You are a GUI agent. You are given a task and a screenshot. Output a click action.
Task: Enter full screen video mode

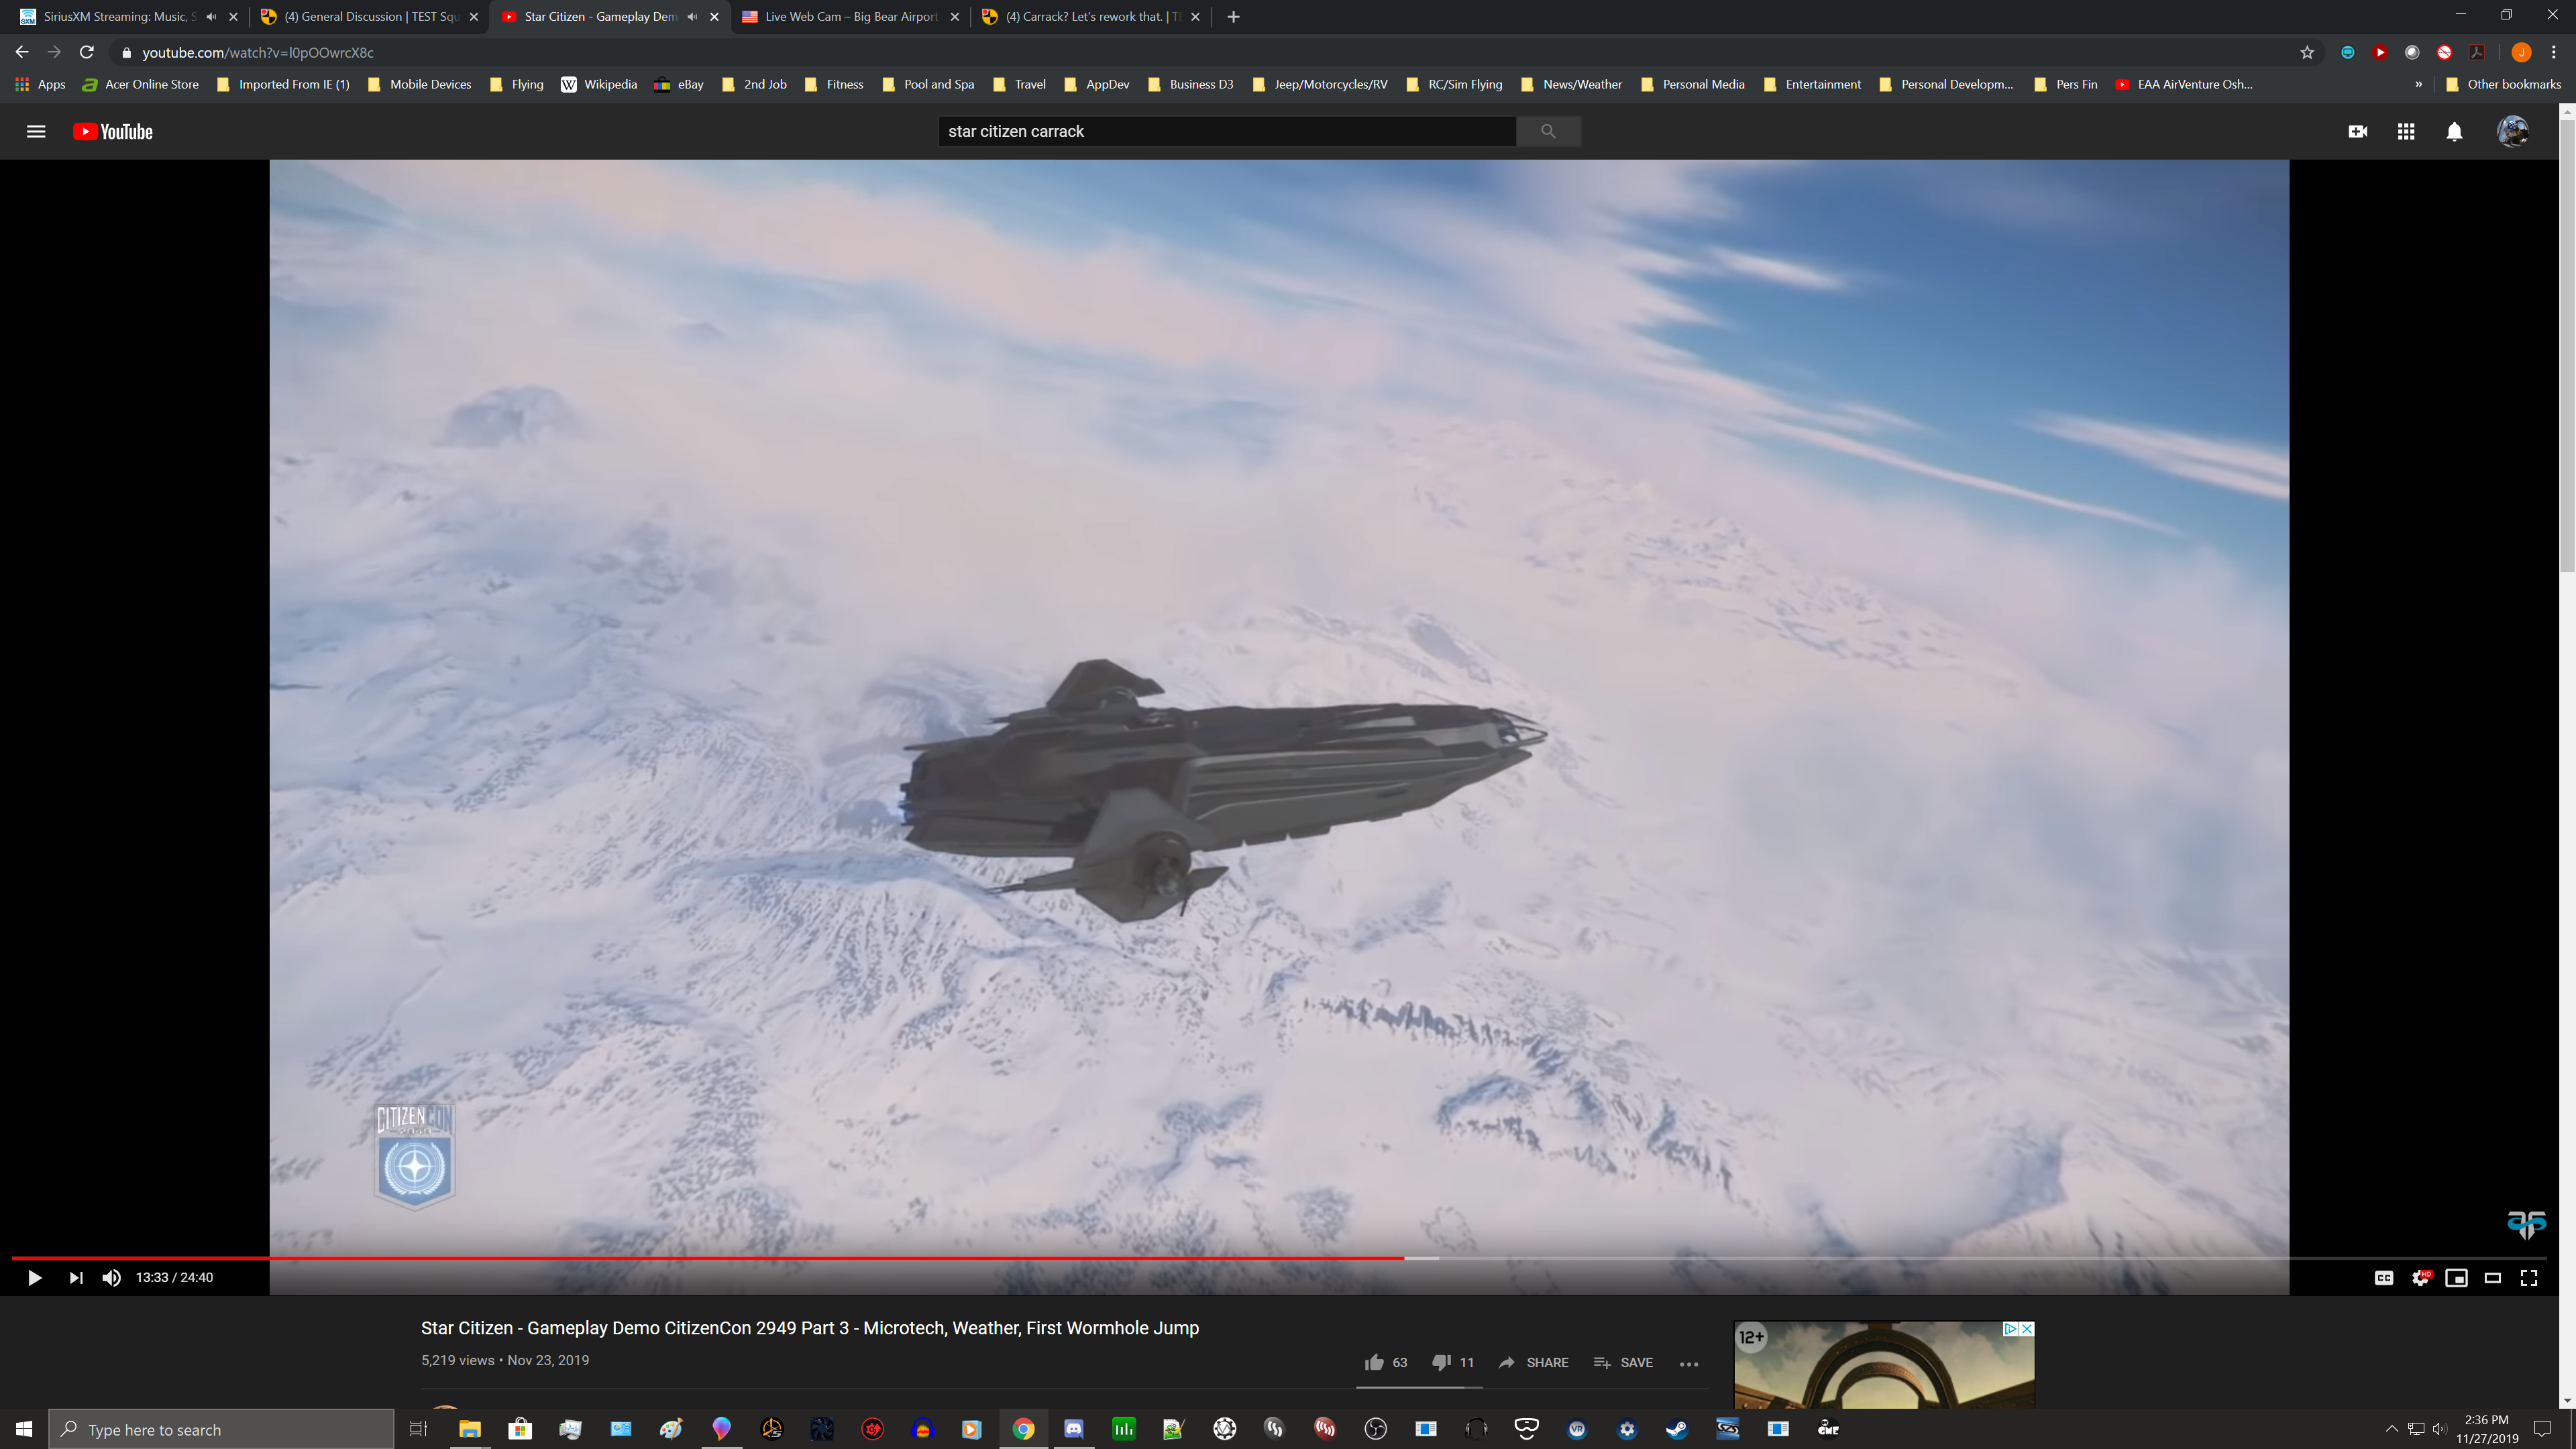[2529, 1277]
